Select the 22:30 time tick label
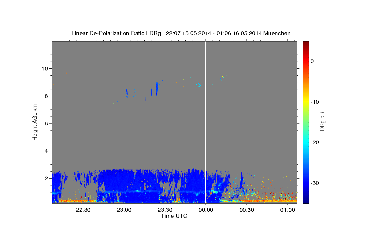 [83, 210]
